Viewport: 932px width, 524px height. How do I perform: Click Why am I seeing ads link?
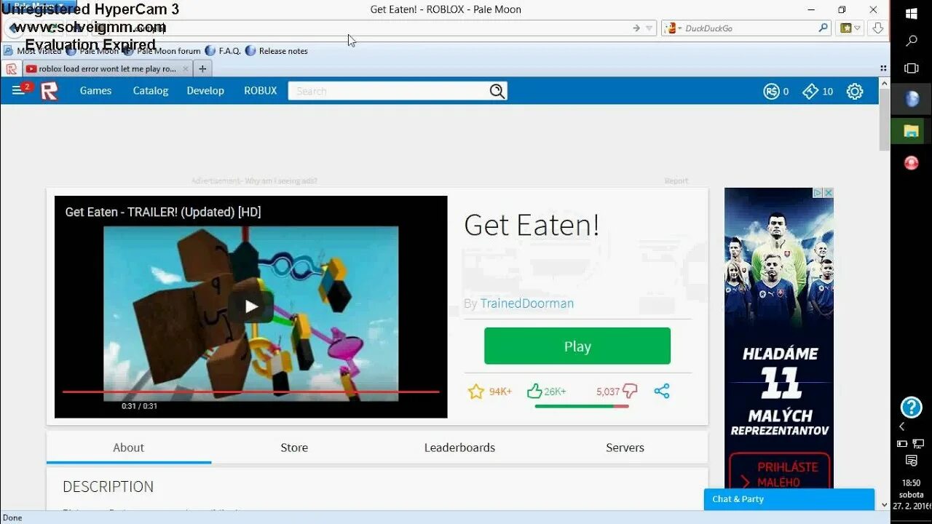click(x=281, y=180)
